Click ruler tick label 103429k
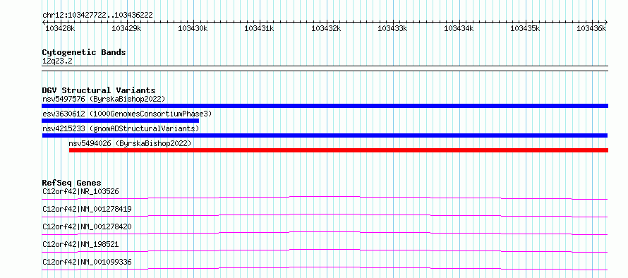This screenshot has width=628, height=278. click(126, 28)
